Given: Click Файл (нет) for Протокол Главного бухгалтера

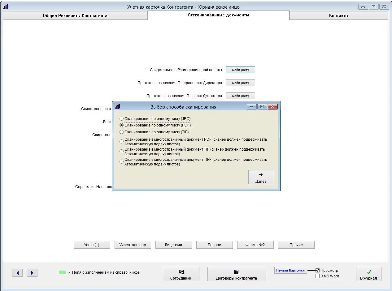Looking at the screenshot, I should click(240, 96).
